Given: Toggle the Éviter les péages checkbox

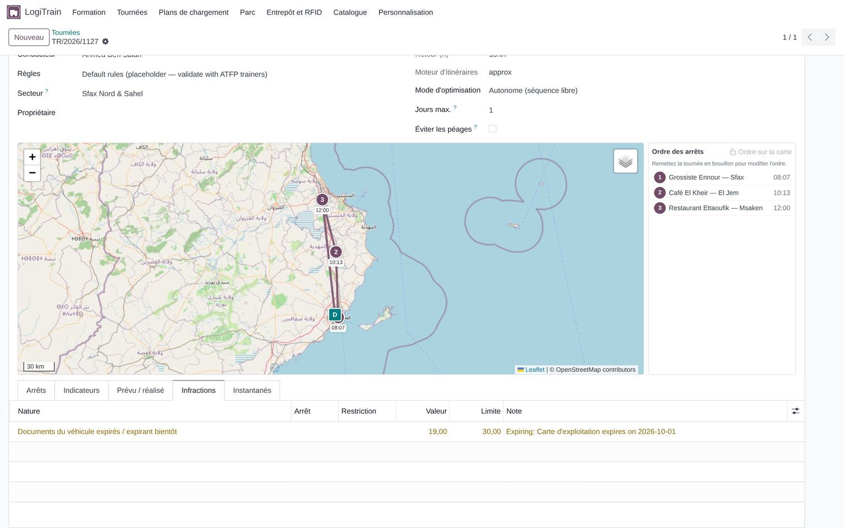Looking at the screenshot, I should coord(493,129).
